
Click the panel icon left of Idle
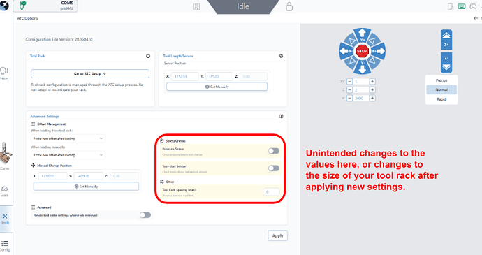point(196,7)
